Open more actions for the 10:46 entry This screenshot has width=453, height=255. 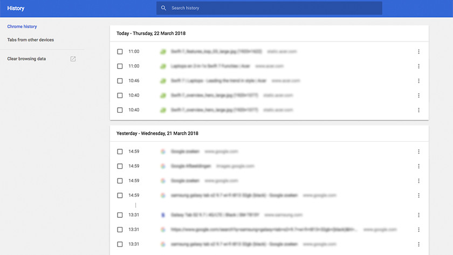coord(418,81)
